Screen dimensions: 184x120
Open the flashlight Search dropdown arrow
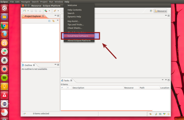(x=58, y=11)
